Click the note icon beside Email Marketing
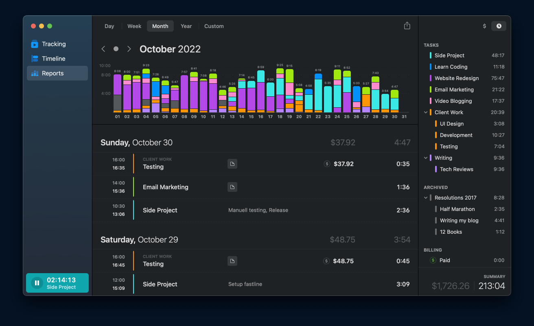The width and height of the screenshot is (534, 326). click(232, 187)
